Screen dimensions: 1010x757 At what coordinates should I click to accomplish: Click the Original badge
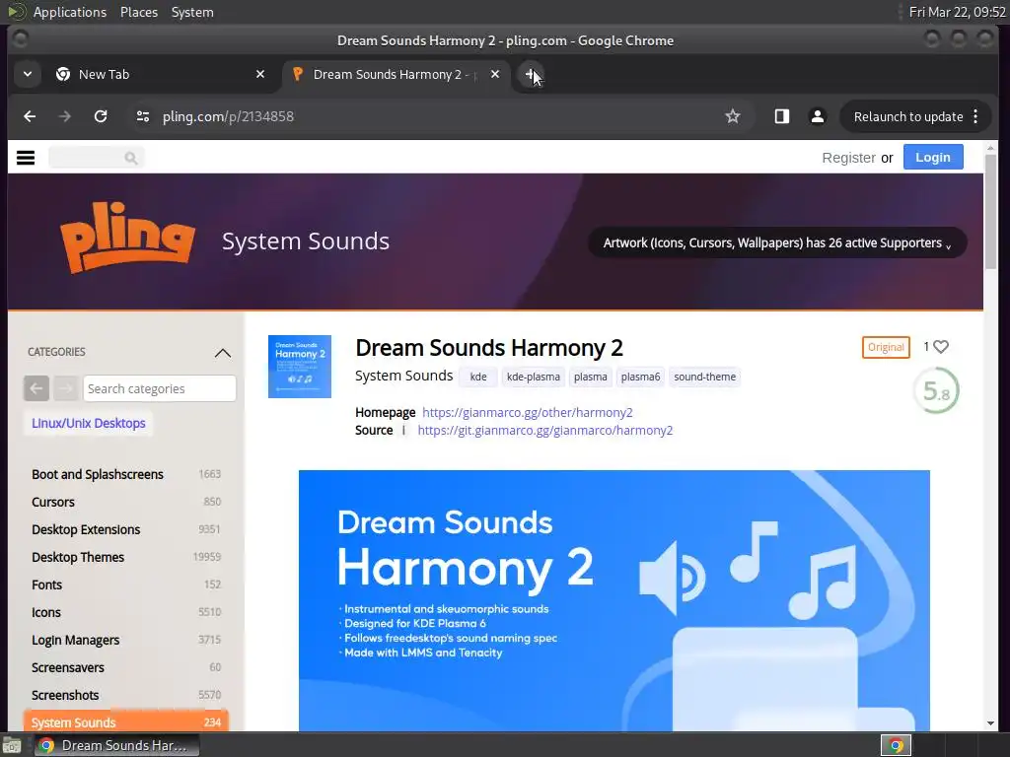(886, 347)
